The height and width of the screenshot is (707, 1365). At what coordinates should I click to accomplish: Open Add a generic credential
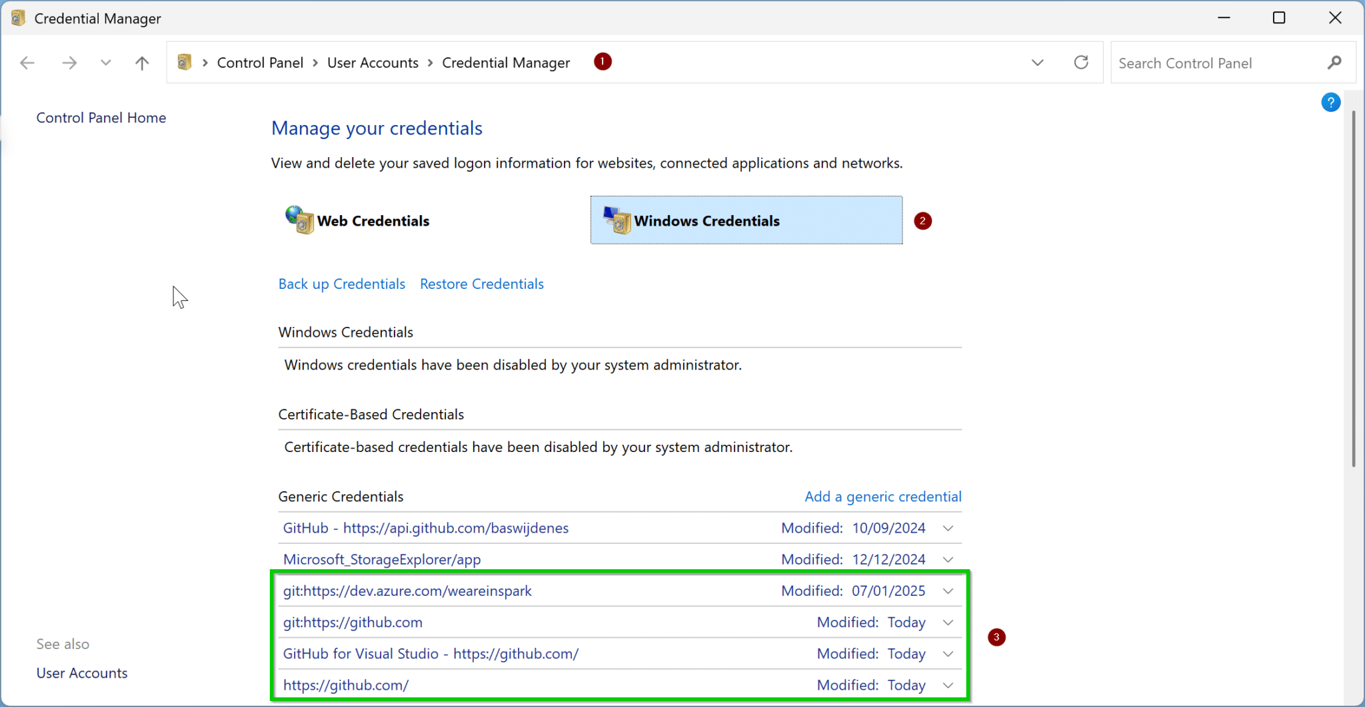(x=882, y=496)
